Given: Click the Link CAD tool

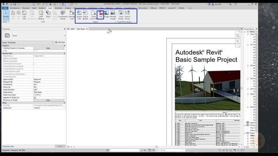Looking at the screenshot, I should tap(24, 15).
